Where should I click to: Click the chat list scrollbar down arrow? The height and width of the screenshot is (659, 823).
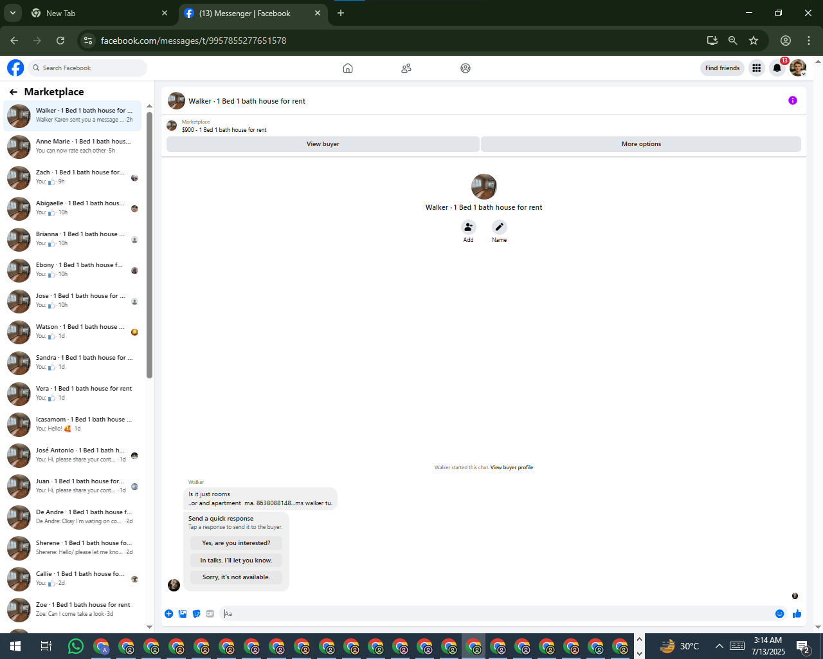coord(149,627)
